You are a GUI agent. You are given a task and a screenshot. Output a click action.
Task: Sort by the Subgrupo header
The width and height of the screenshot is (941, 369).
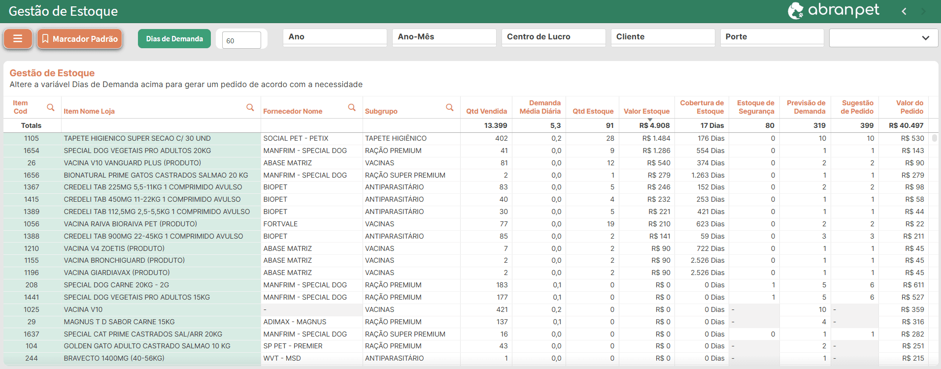(381, 111)
